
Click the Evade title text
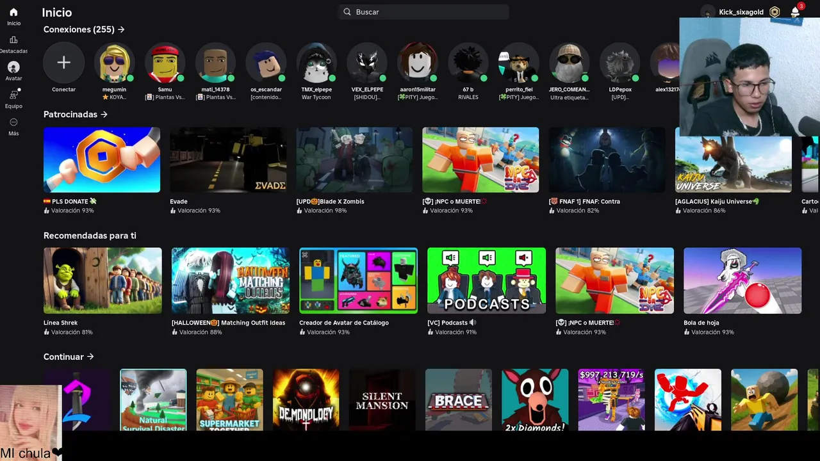(x=179, y=201)
